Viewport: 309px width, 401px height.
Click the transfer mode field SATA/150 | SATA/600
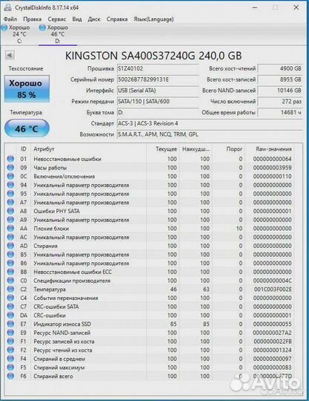pos(158,102)
